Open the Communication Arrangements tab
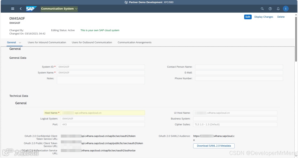 [x=135, y=42]
